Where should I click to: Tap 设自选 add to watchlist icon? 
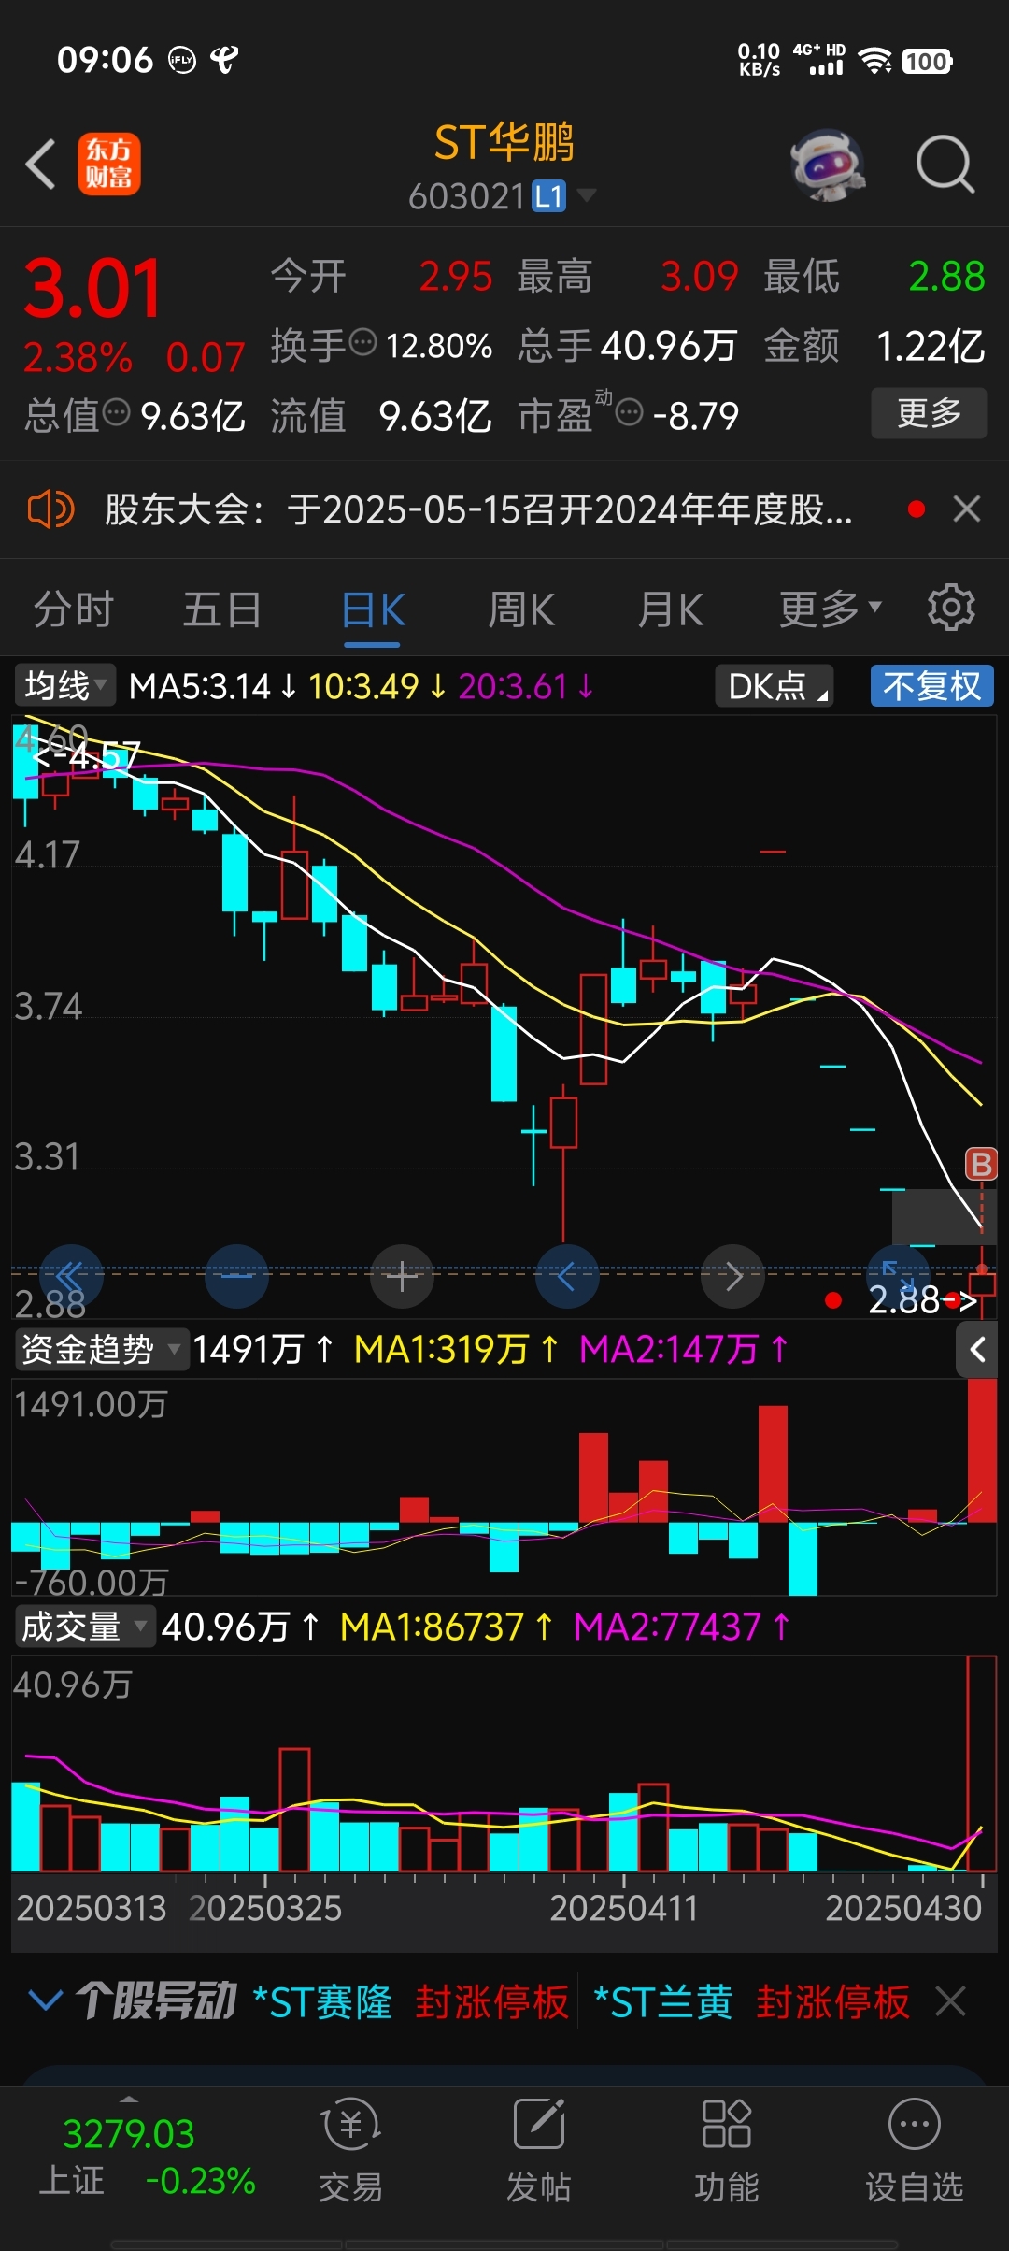915,2149
